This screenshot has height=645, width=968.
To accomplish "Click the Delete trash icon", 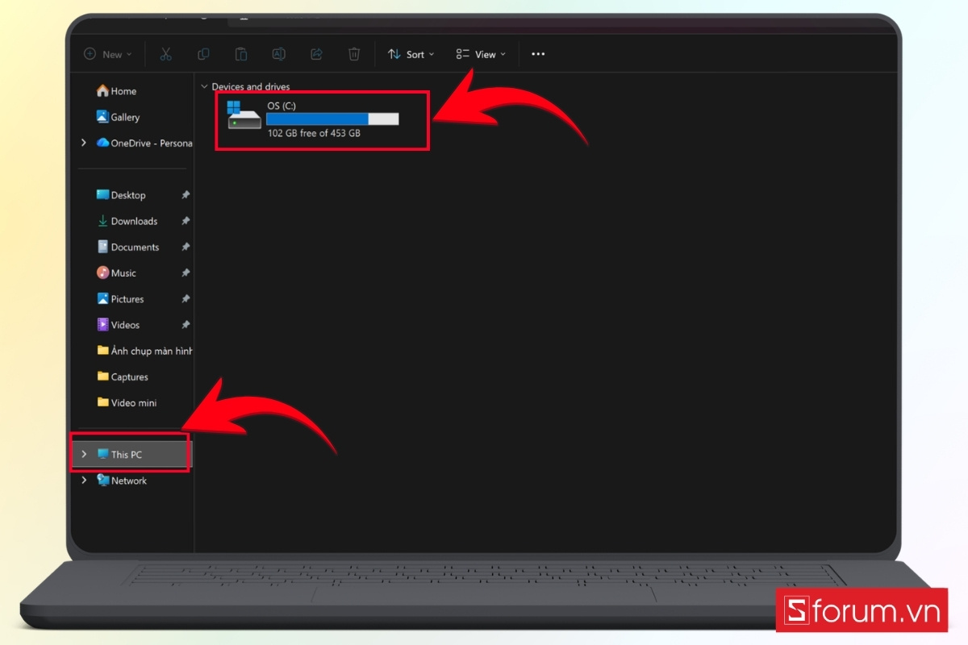I will (354, 54).
